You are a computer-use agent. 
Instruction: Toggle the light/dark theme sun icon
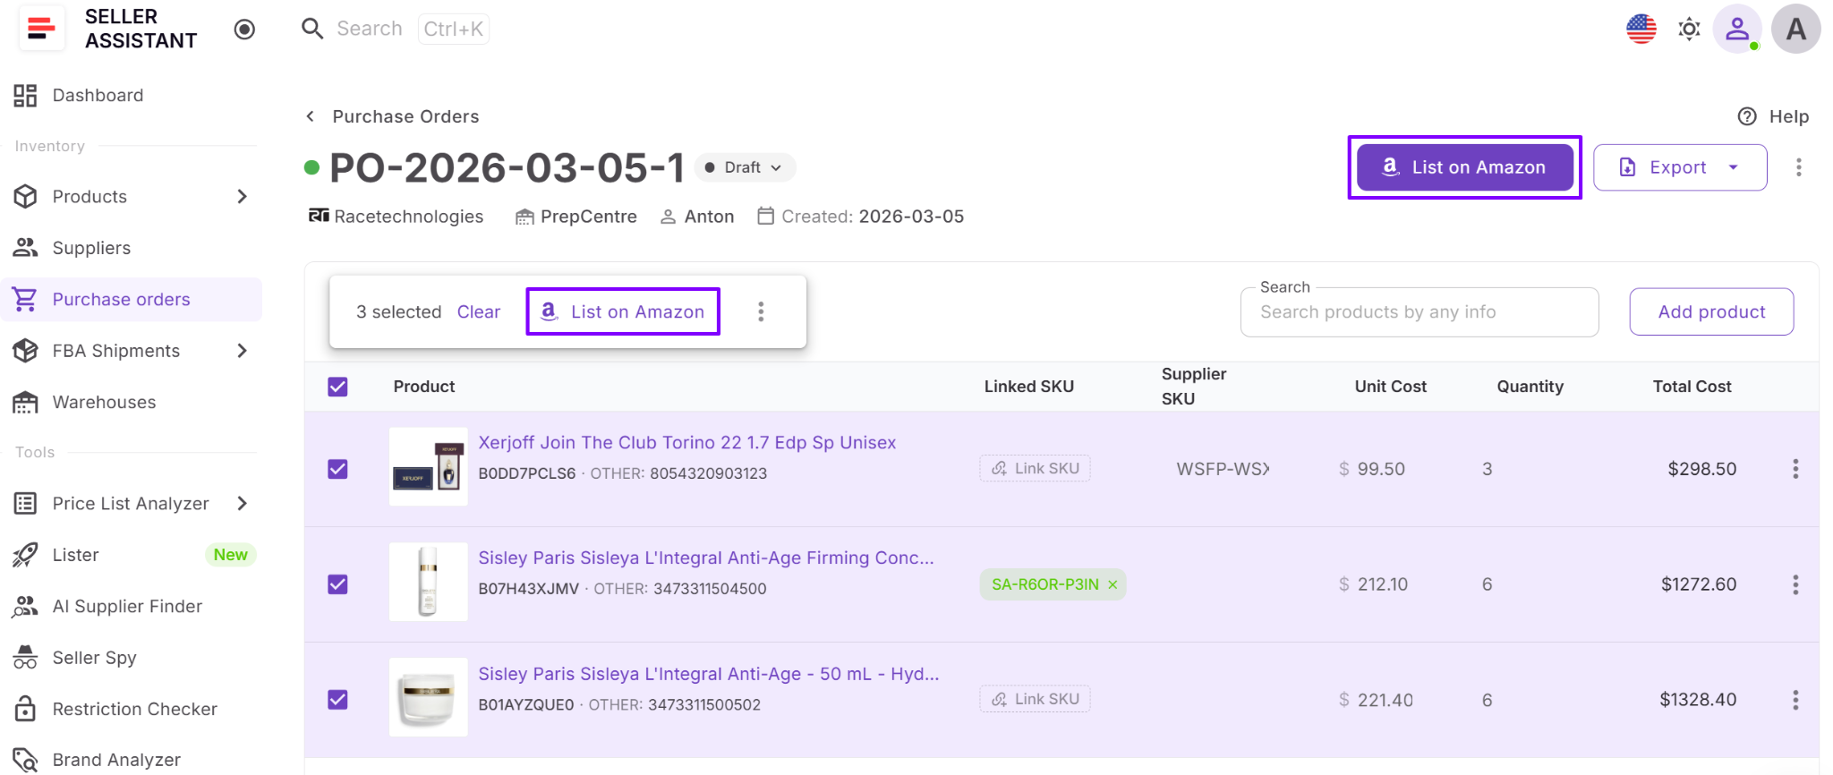[x=1689, y=29]
